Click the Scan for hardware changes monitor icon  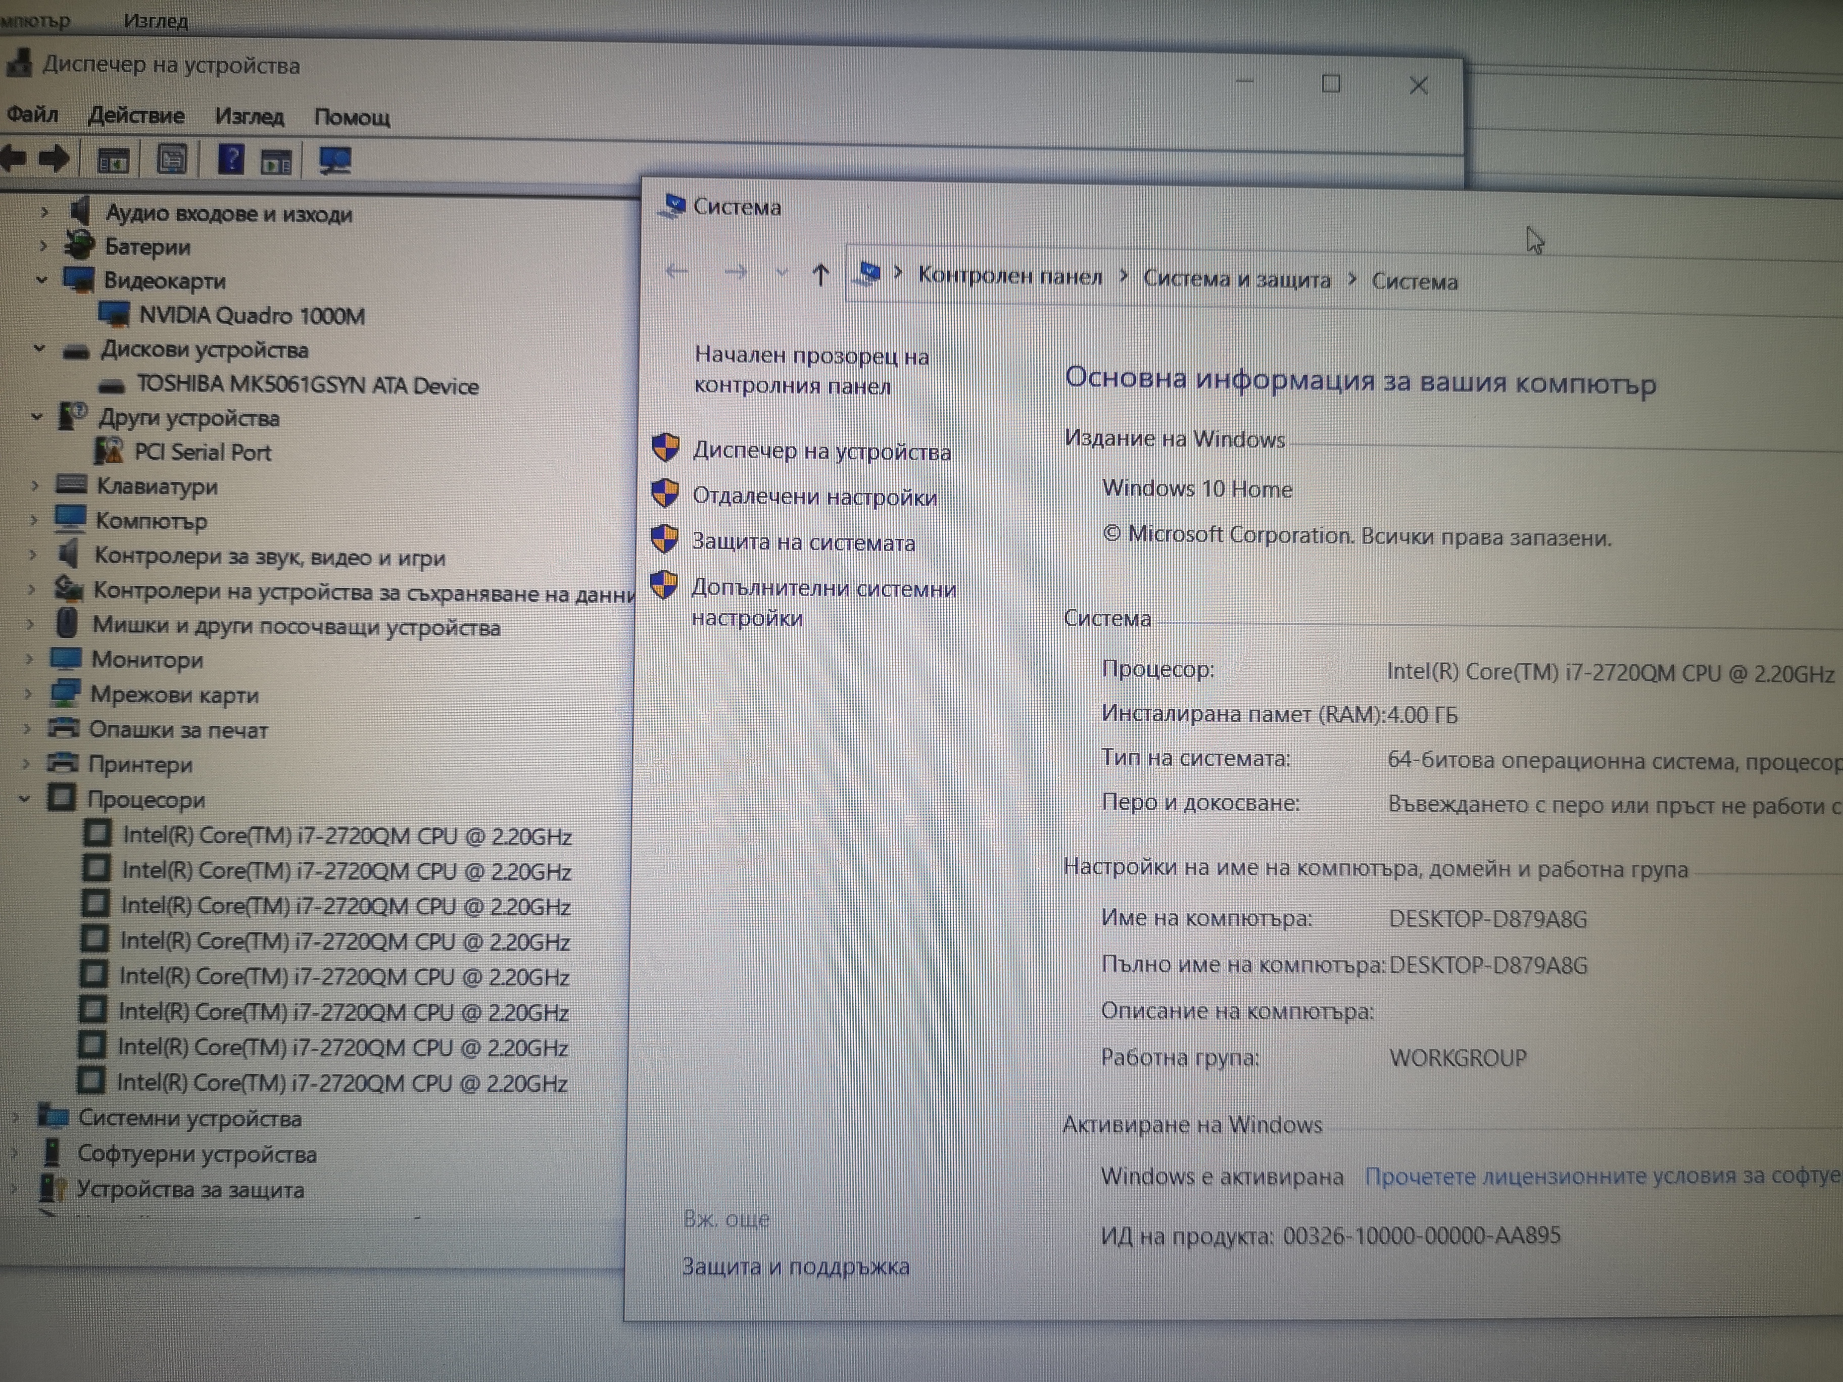click(336, 160)
